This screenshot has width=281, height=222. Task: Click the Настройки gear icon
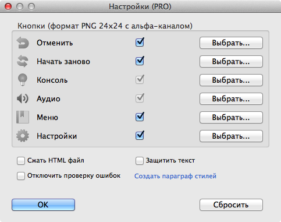point(23,136)
